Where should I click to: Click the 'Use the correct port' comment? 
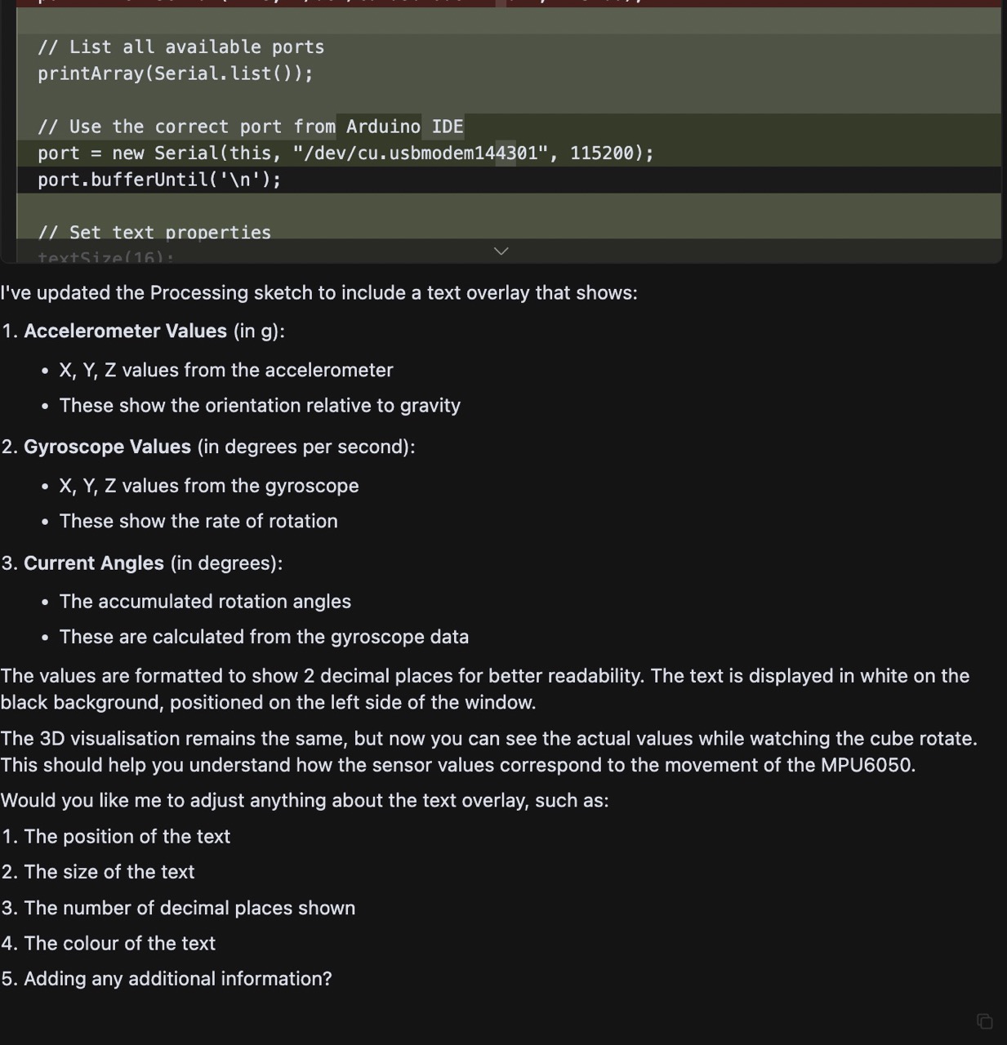click(x=251, y=127)
